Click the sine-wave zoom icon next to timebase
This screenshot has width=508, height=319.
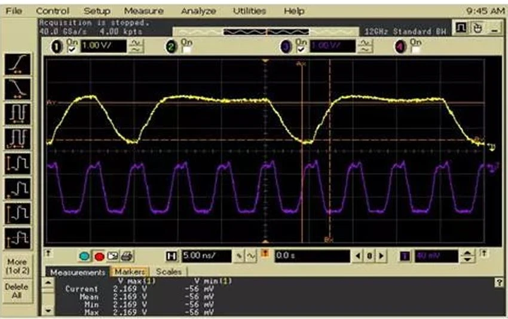pyautogui.click(x=252, y=256)
